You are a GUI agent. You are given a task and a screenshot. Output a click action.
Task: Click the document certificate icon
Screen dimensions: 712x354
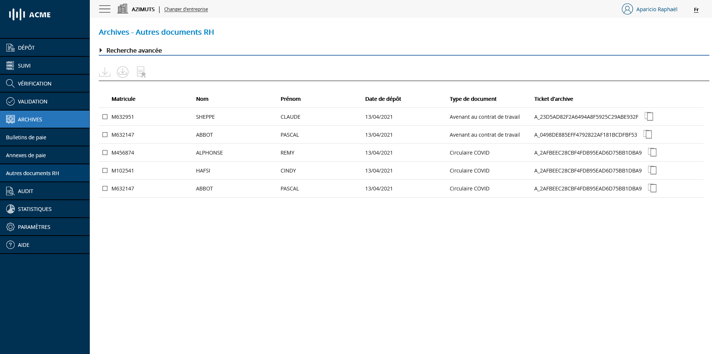(141, 72)
